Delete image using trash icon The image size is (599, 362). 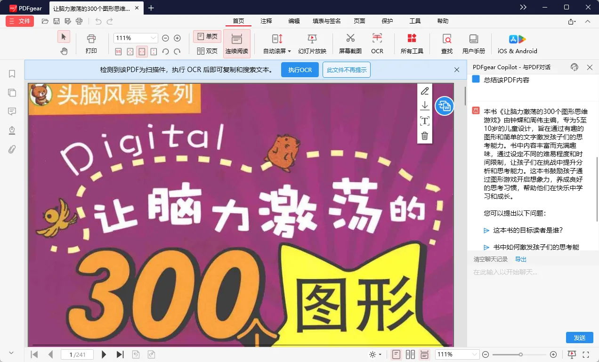pos(425,136)
